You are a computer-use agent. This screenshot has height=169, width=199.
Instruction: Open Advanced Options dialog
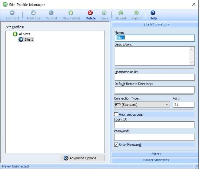tap(82, 158)
